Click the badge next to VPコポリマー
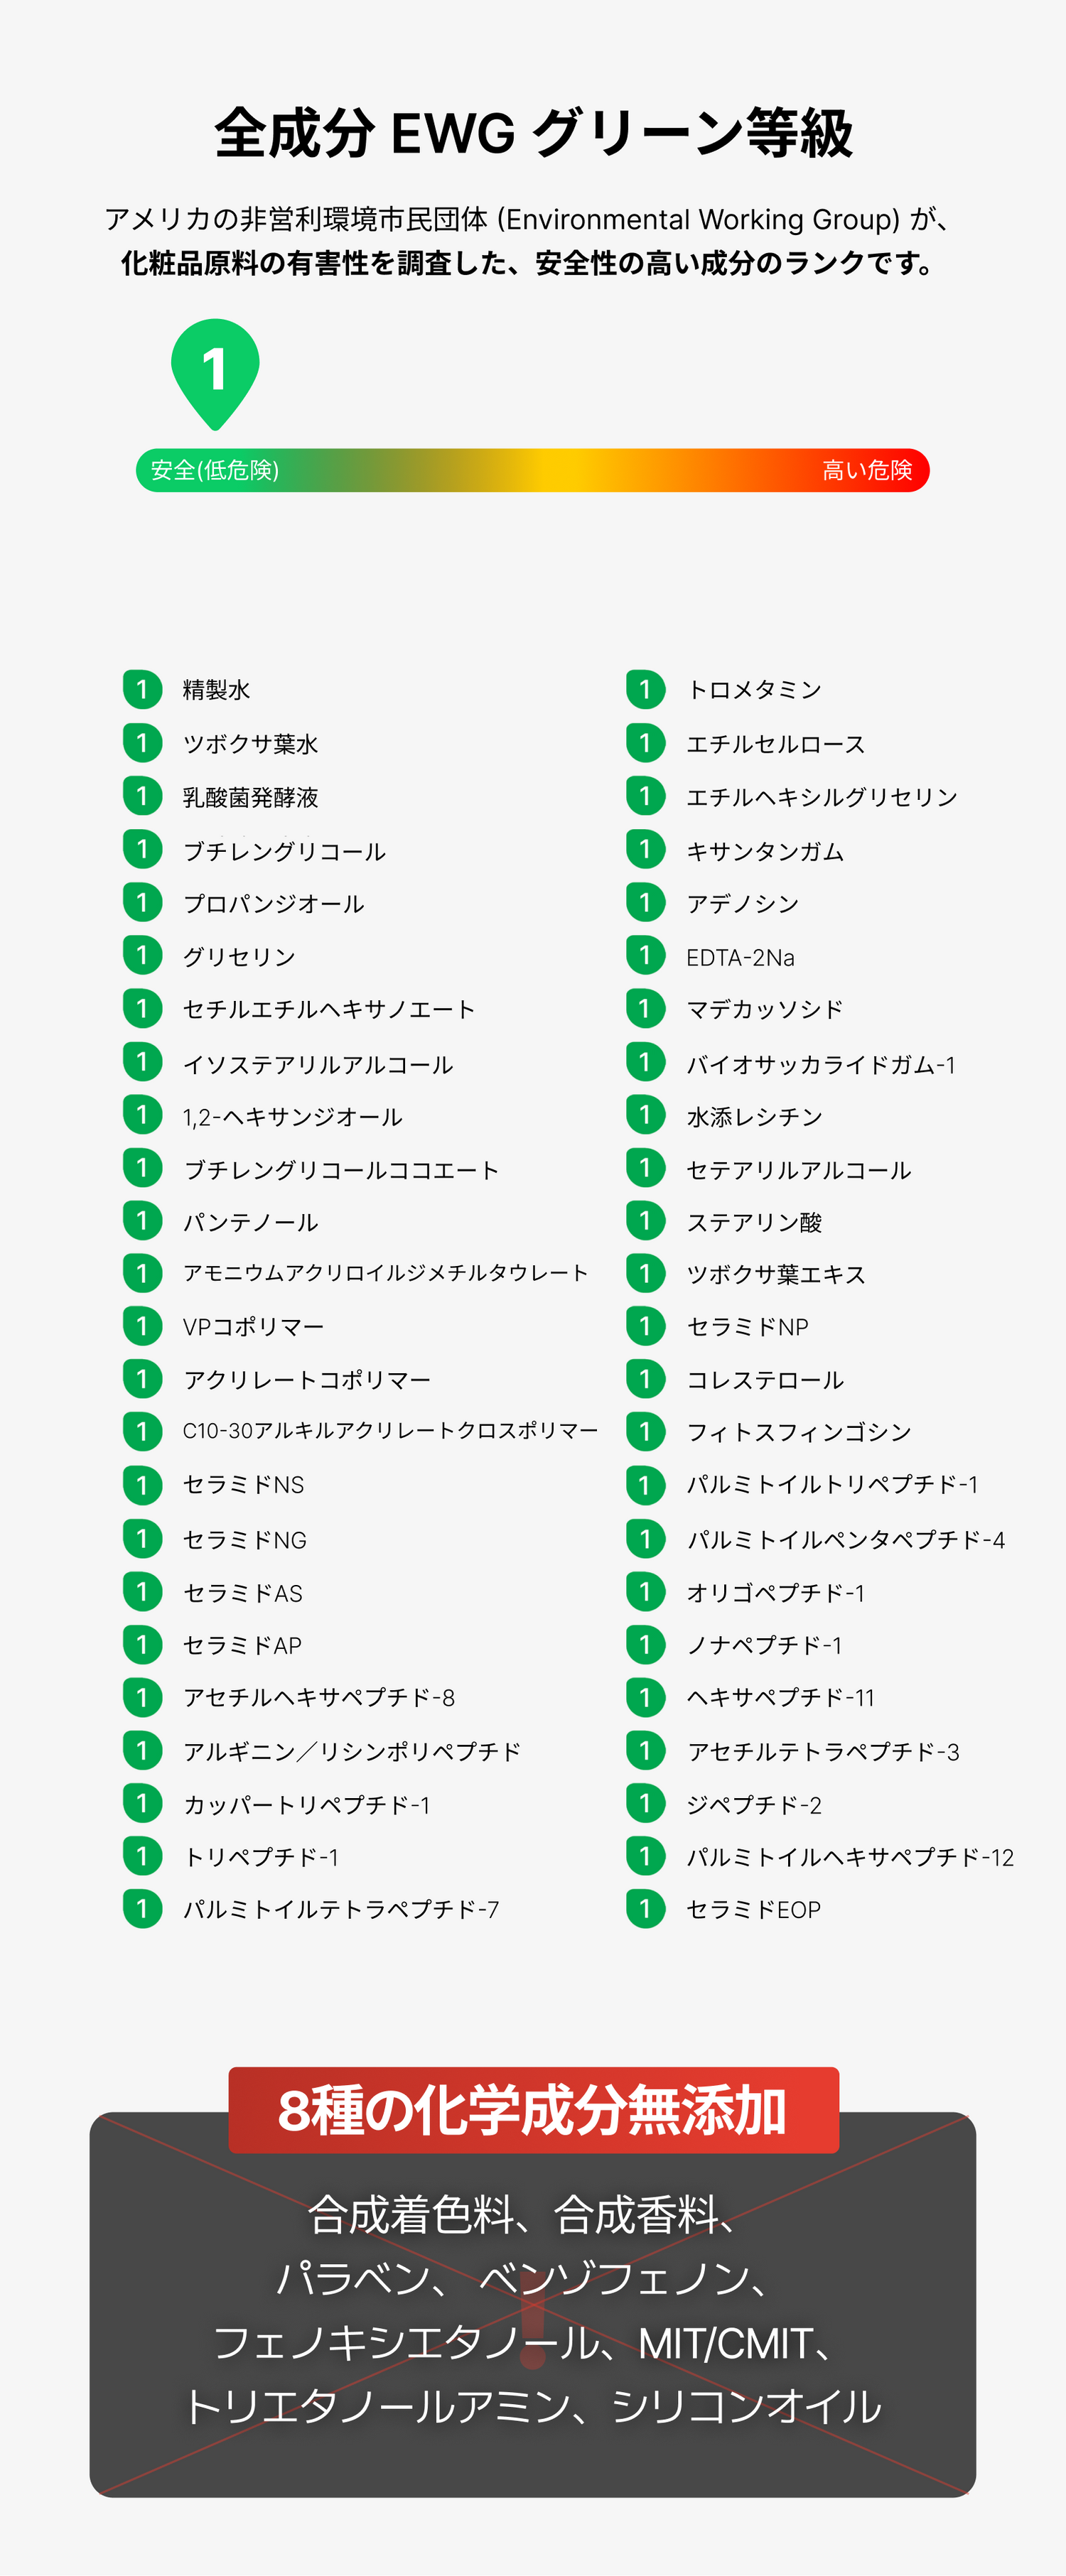Image resolution: width=1066 pixels, height=2576 pixels. pos(142,1326)
